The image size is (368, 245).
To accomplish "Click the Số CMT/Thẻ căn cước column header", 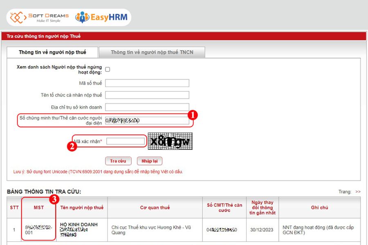I will [x=224, y=207].
